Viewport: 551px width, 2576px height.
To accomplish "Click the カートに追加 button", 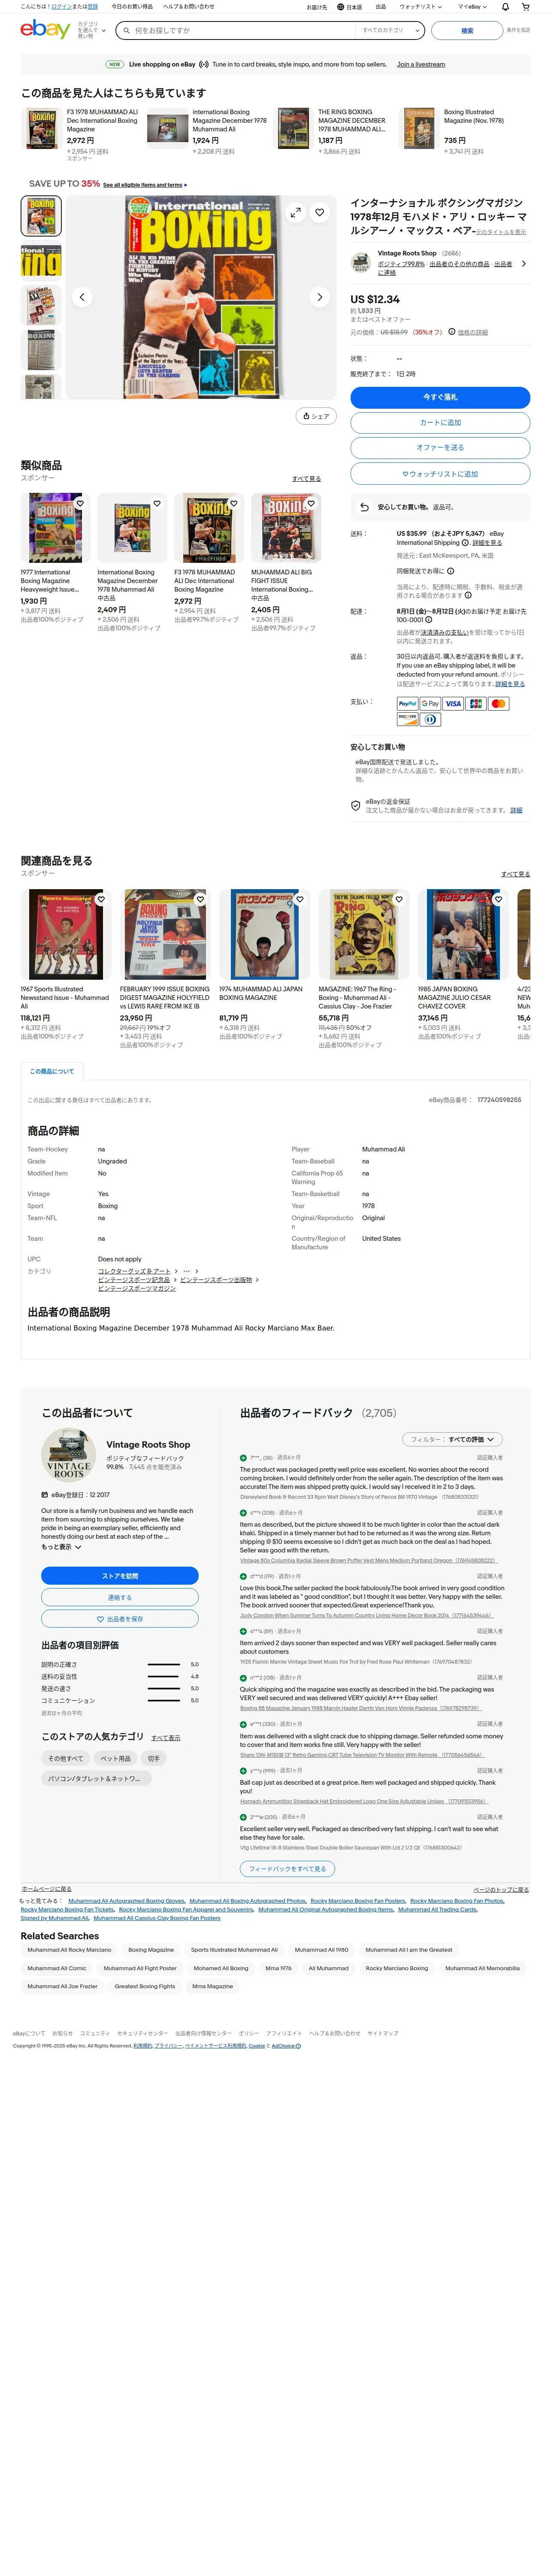I will (440, 422).
